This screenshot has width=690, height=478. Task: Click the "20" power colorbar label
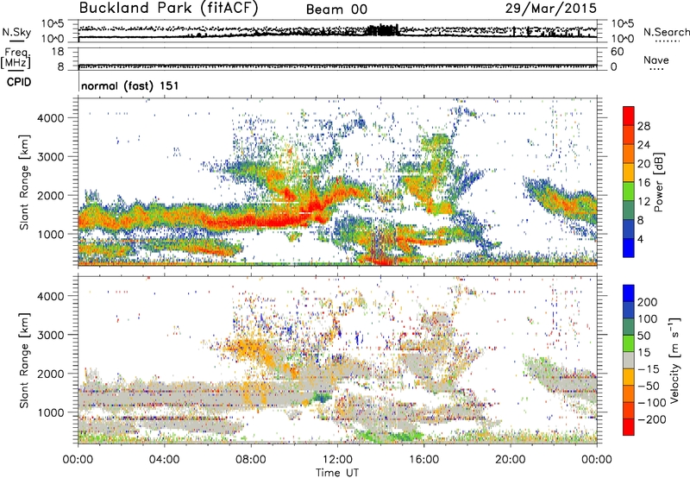tap(643, 164)
